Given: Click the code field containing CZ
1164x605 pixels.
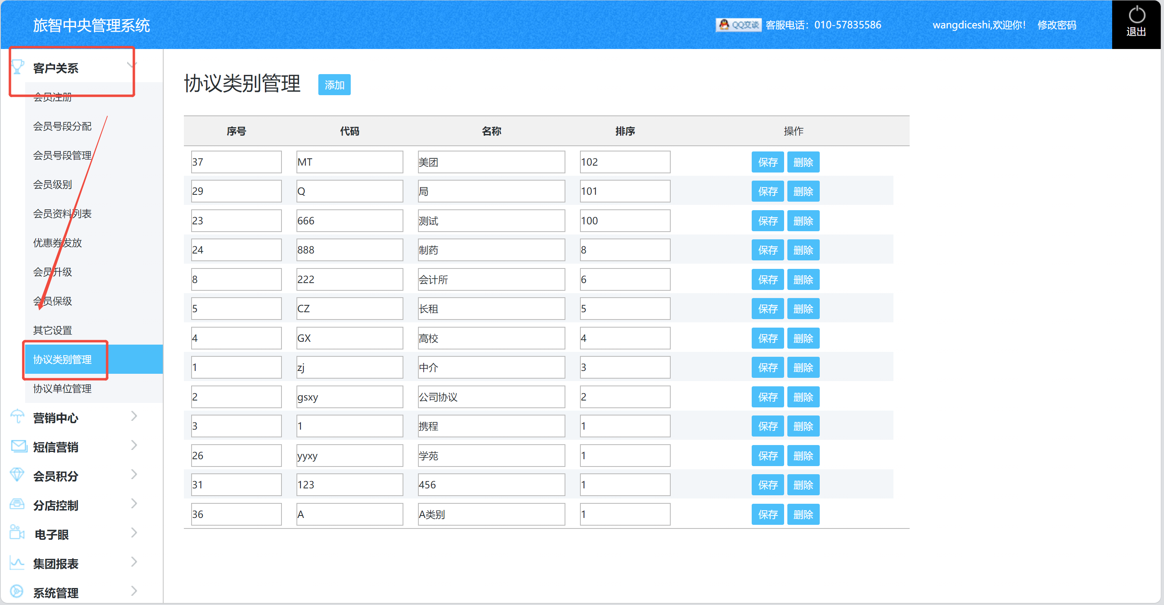Looking at the screenshot, I should tap(349, 309).
